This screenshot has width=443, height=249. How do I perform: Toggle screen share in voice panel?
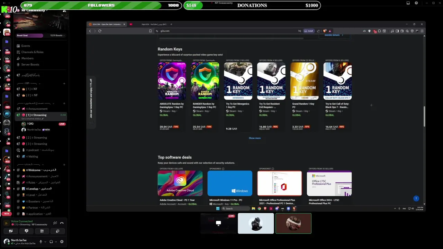(x=26, y=231)
